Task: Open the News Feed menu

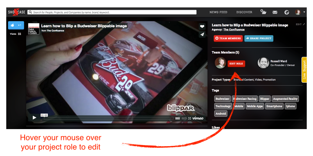Action: tap(218, 12)
